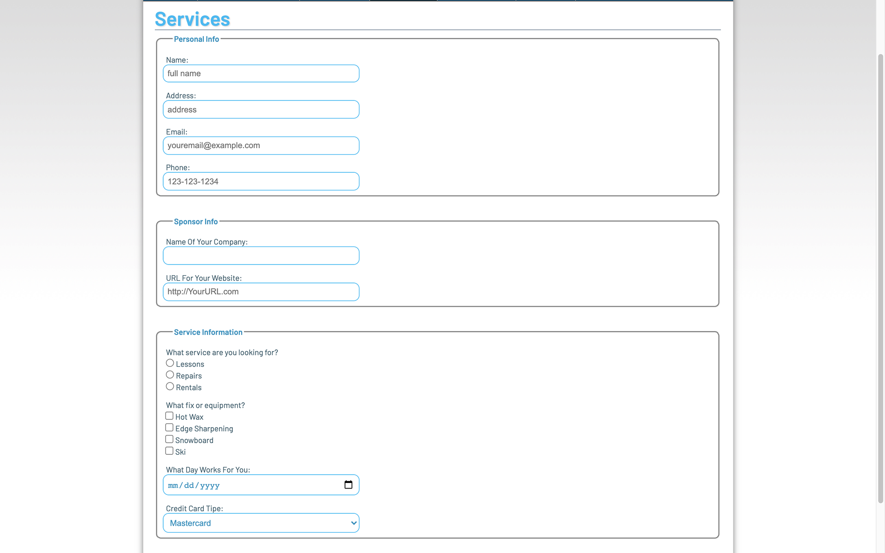Image resolution: width=885 pixels, height=553 pixels.
Task: Select the Phone number field
Action: [x=261, y=182]
